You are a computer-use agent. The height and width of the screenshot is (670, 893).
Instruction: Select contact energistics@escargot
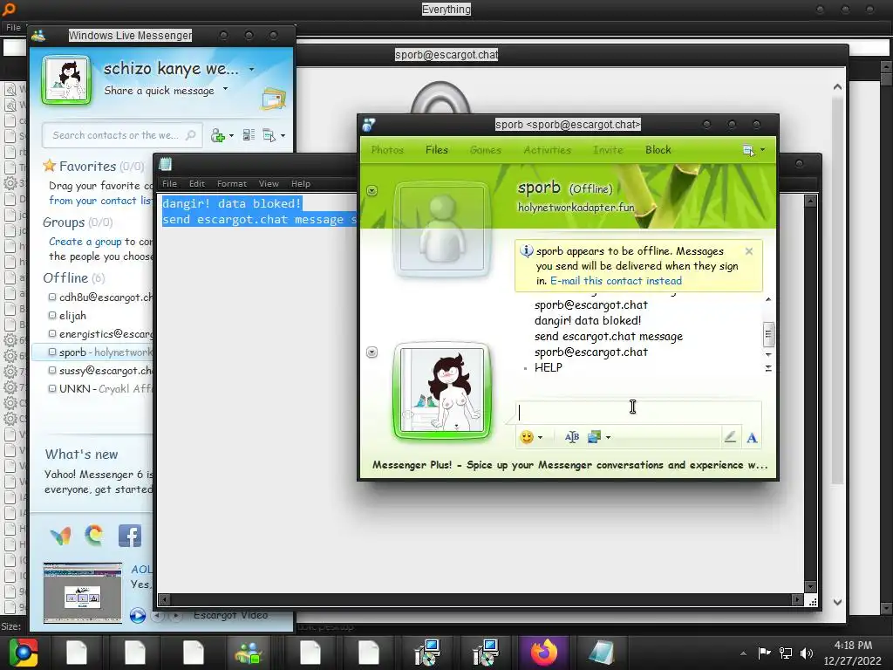pyautogui.click(x=100, y=334)
